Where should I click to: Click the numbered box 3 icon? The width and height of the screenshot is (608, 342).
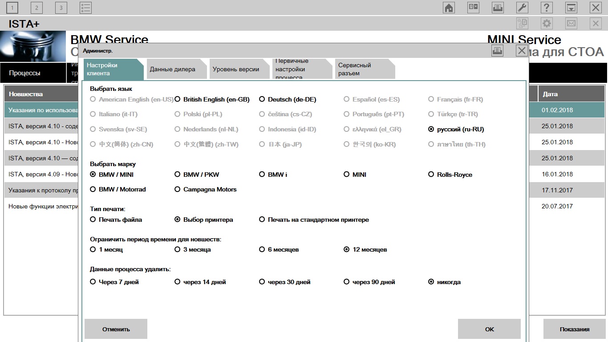(61, 8)
